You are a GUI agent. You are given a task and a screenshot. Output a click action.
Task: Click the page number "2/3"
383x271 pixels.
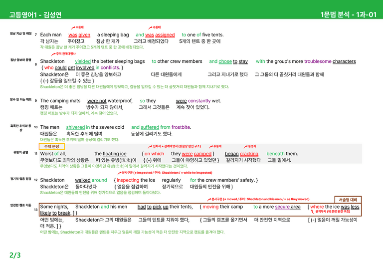tap(15, 255)
